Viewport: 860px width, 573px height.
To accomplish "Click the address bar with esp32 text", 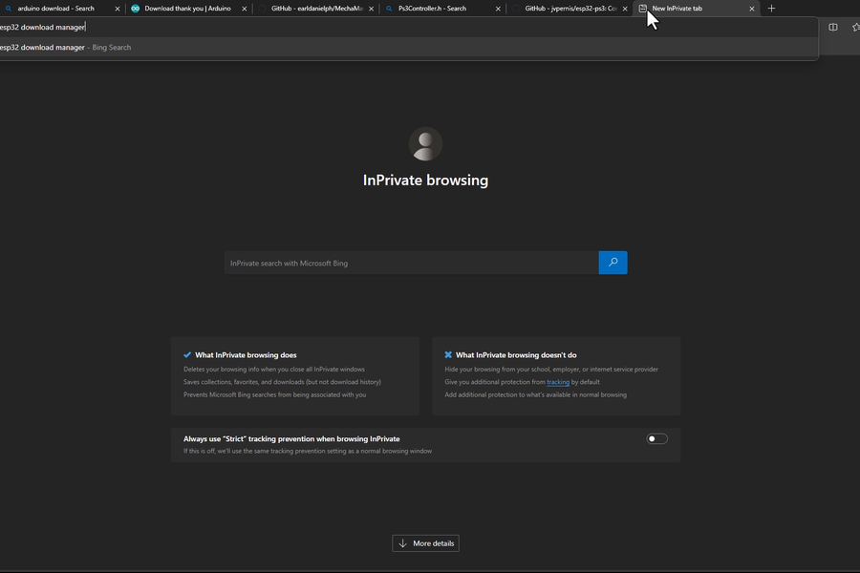I will tap(409, 27).
